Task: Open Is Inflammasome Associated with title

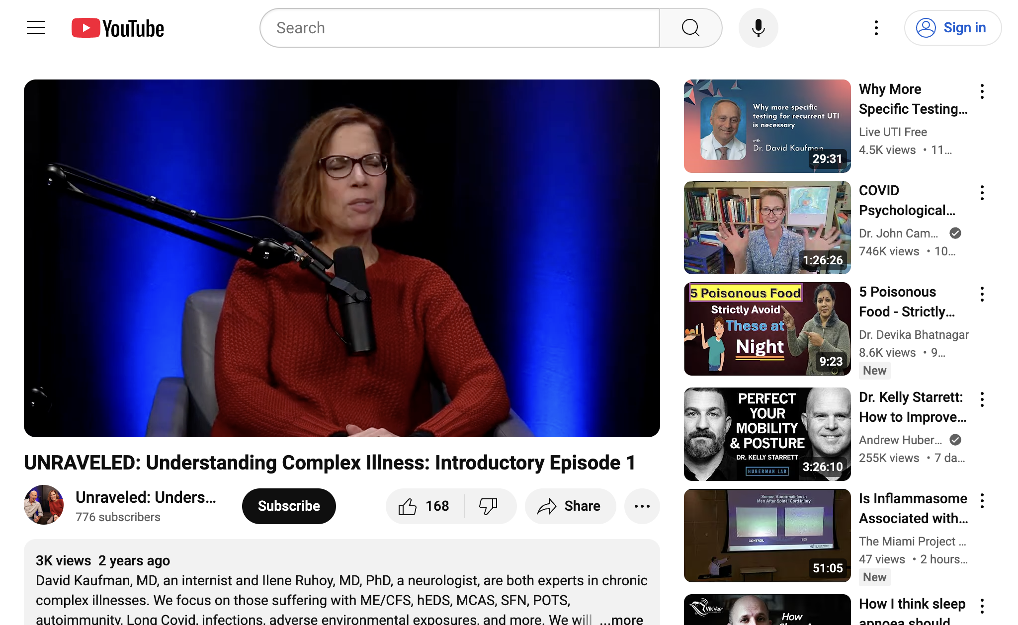Action: pyautogui.click(x=914, y=508)
